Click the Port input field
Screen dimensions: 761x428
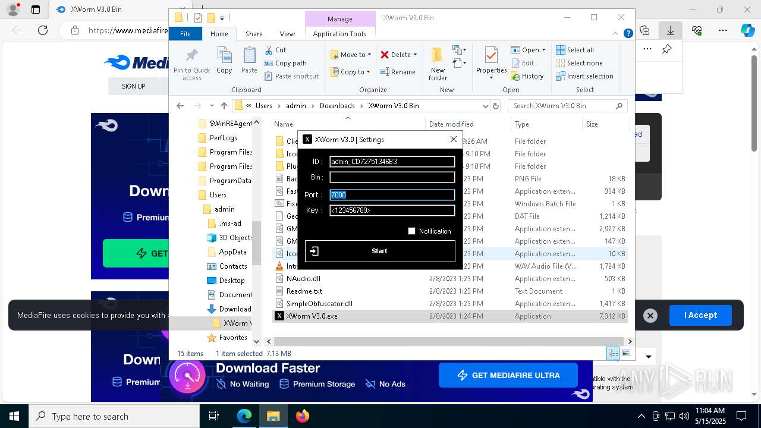(392, 195)
